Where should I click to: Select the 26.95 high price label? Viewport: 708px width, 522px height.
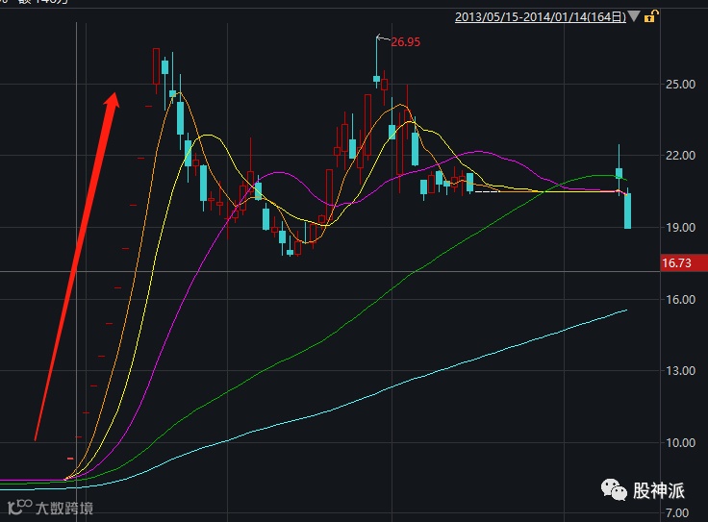[x=405, y=42]
